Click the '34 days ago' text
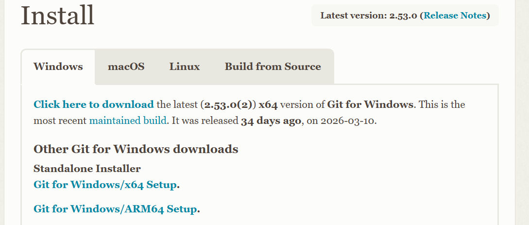This screenshot has height=225, width=529. click(271, 121)
